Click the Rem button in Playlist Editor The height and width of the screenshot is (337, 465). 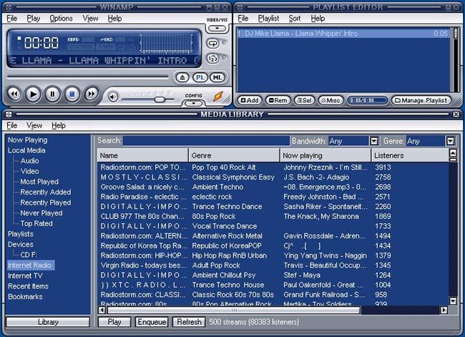[278, 100]
